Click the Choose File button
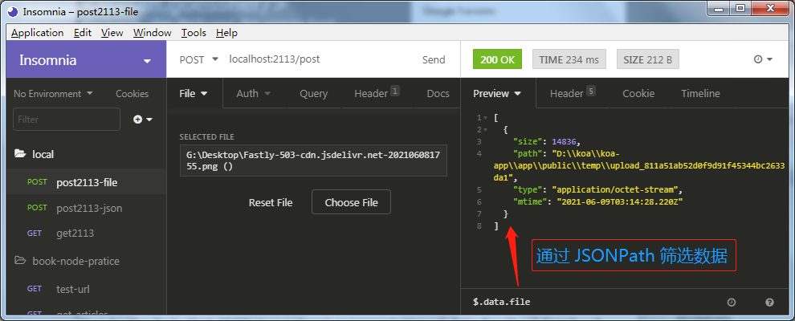 coord(352,202)
